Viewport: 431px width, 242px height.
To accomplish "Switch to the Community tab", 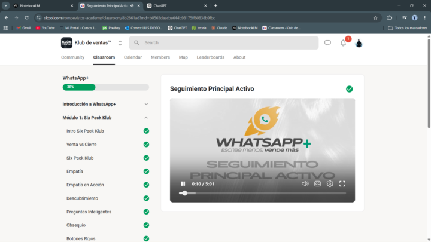I will tap(72, 57).
